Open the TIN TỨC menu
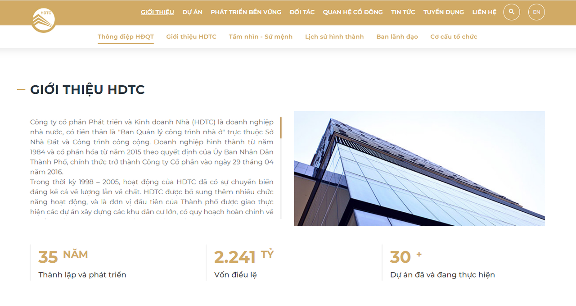Screen dimensions: 576x306 (403, 12)
